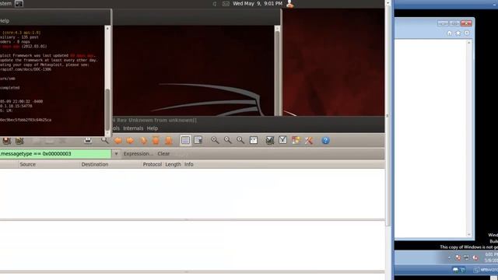The width and height of the screenshot is (498, 280).
Task: Open the date and time clock
Action: [x=258, y=3]
